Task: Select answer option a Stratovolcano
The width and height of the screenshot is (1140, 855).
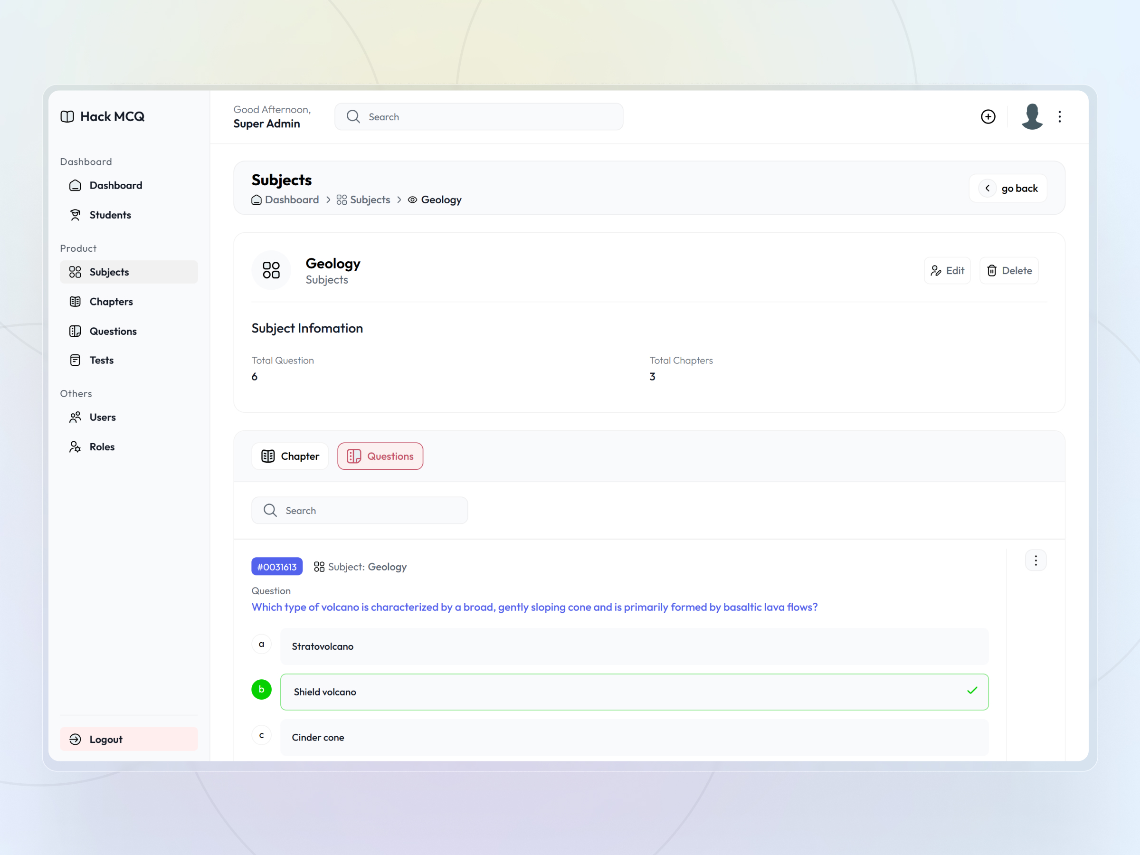Action: click(634, 646)
